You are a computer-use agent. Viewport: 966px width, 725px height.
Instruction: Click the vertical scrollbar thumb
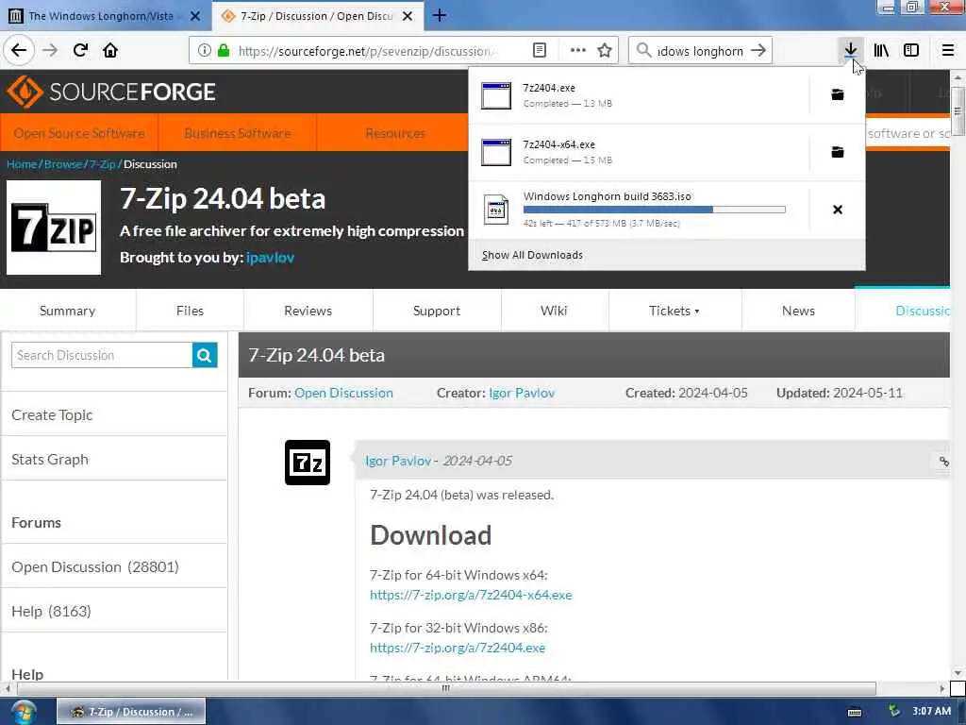958,111
